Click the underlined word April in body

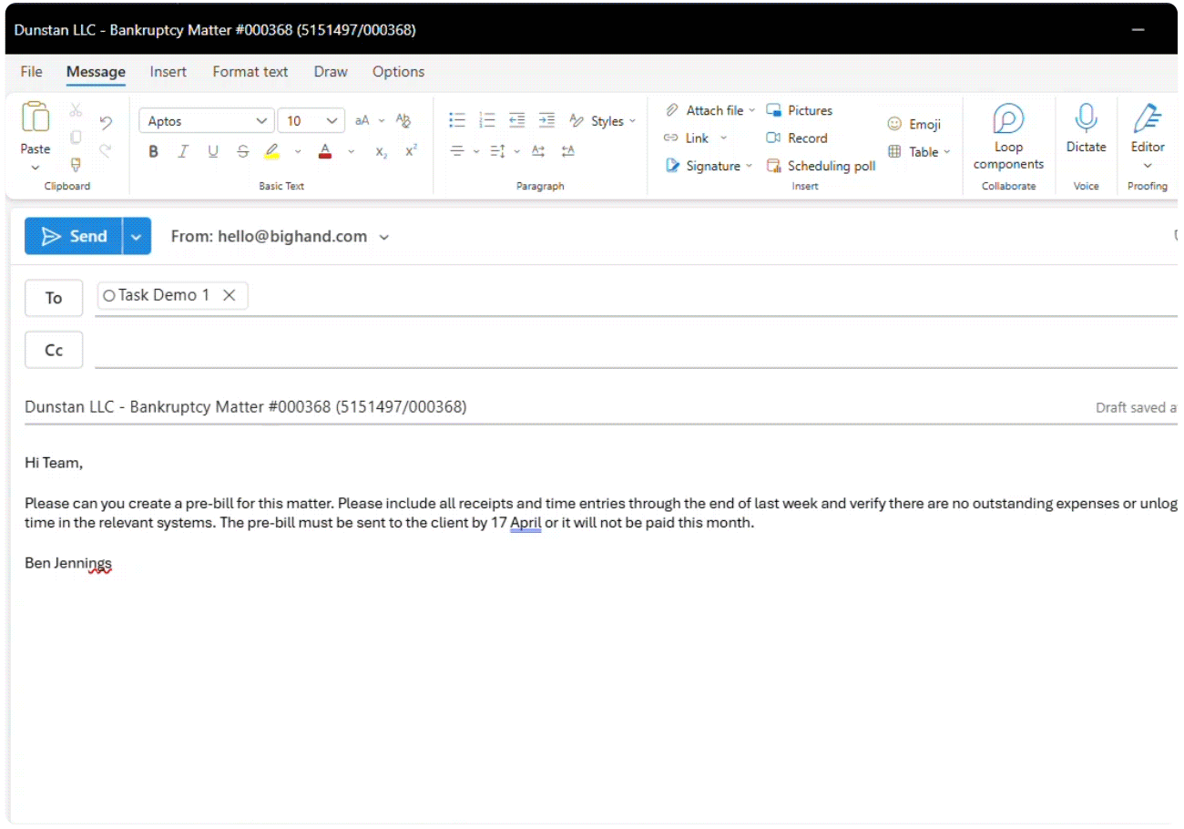[x=526, y=523]
